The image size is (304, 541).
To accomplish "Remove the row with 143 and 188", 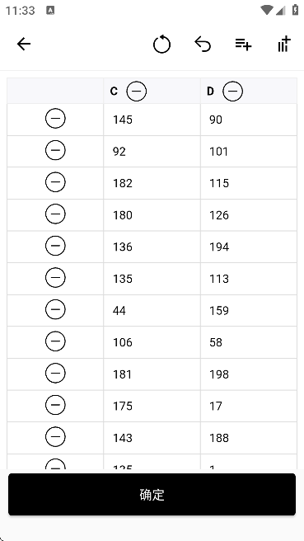I will (x=55, y=436).
